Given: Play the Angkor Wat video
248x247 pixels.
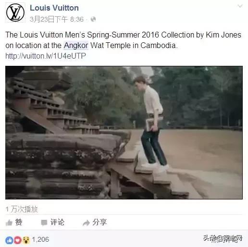Looking at the screenshot, I should coord(124,133).
